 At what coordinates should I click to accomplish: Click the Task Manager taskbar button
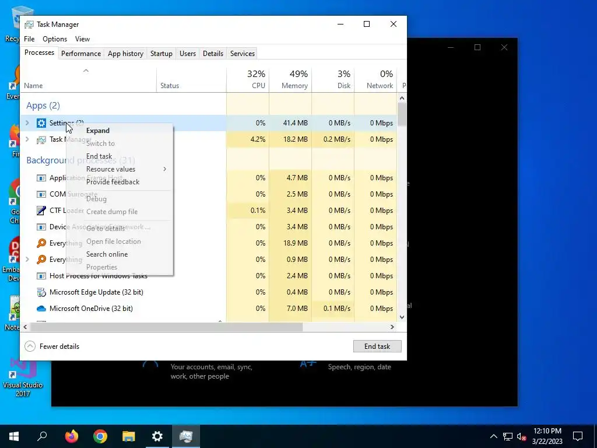pyautogui.click(x=186, y=436)
